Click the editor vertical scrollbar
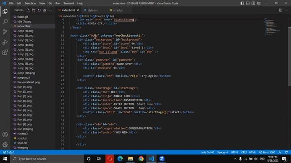This screenshot has height=163, width=291. click(x=289, y=56)
